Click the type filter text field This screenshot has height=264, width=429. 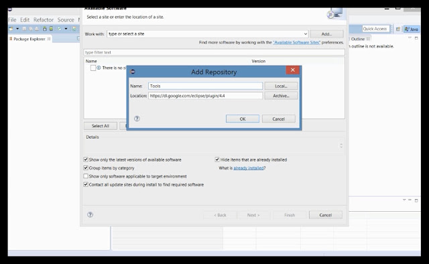[214, 52]
